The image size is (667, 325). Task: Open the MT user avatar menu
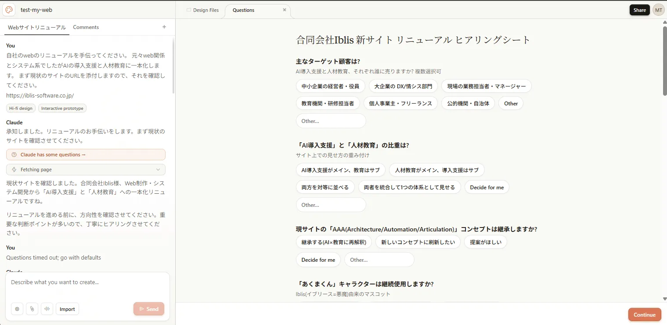point(658,10)
